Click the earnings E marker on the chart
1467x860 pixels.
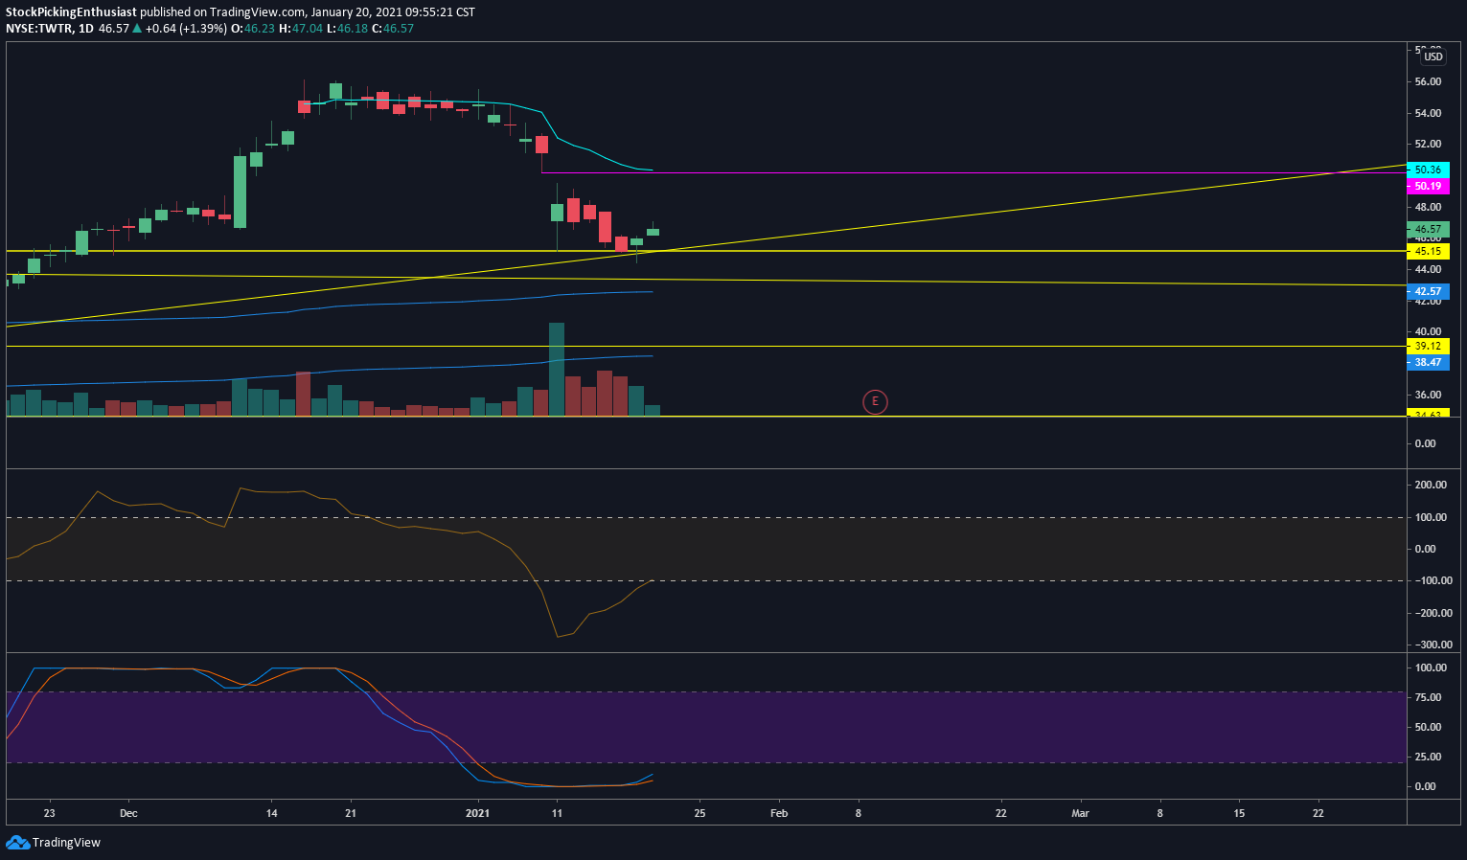875,402
